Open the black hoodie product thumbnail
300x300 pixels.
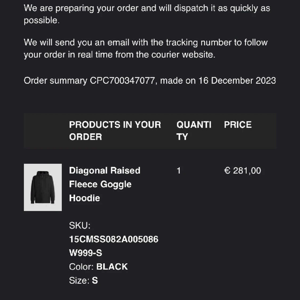click(43, 187)
